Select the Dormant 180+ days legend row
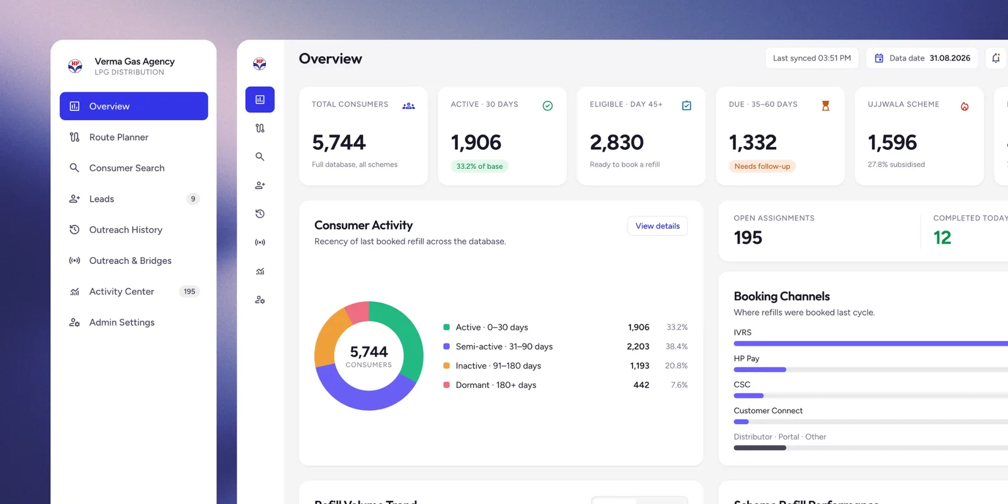Viewport: 1008px width, 504px height. (565, 385)
